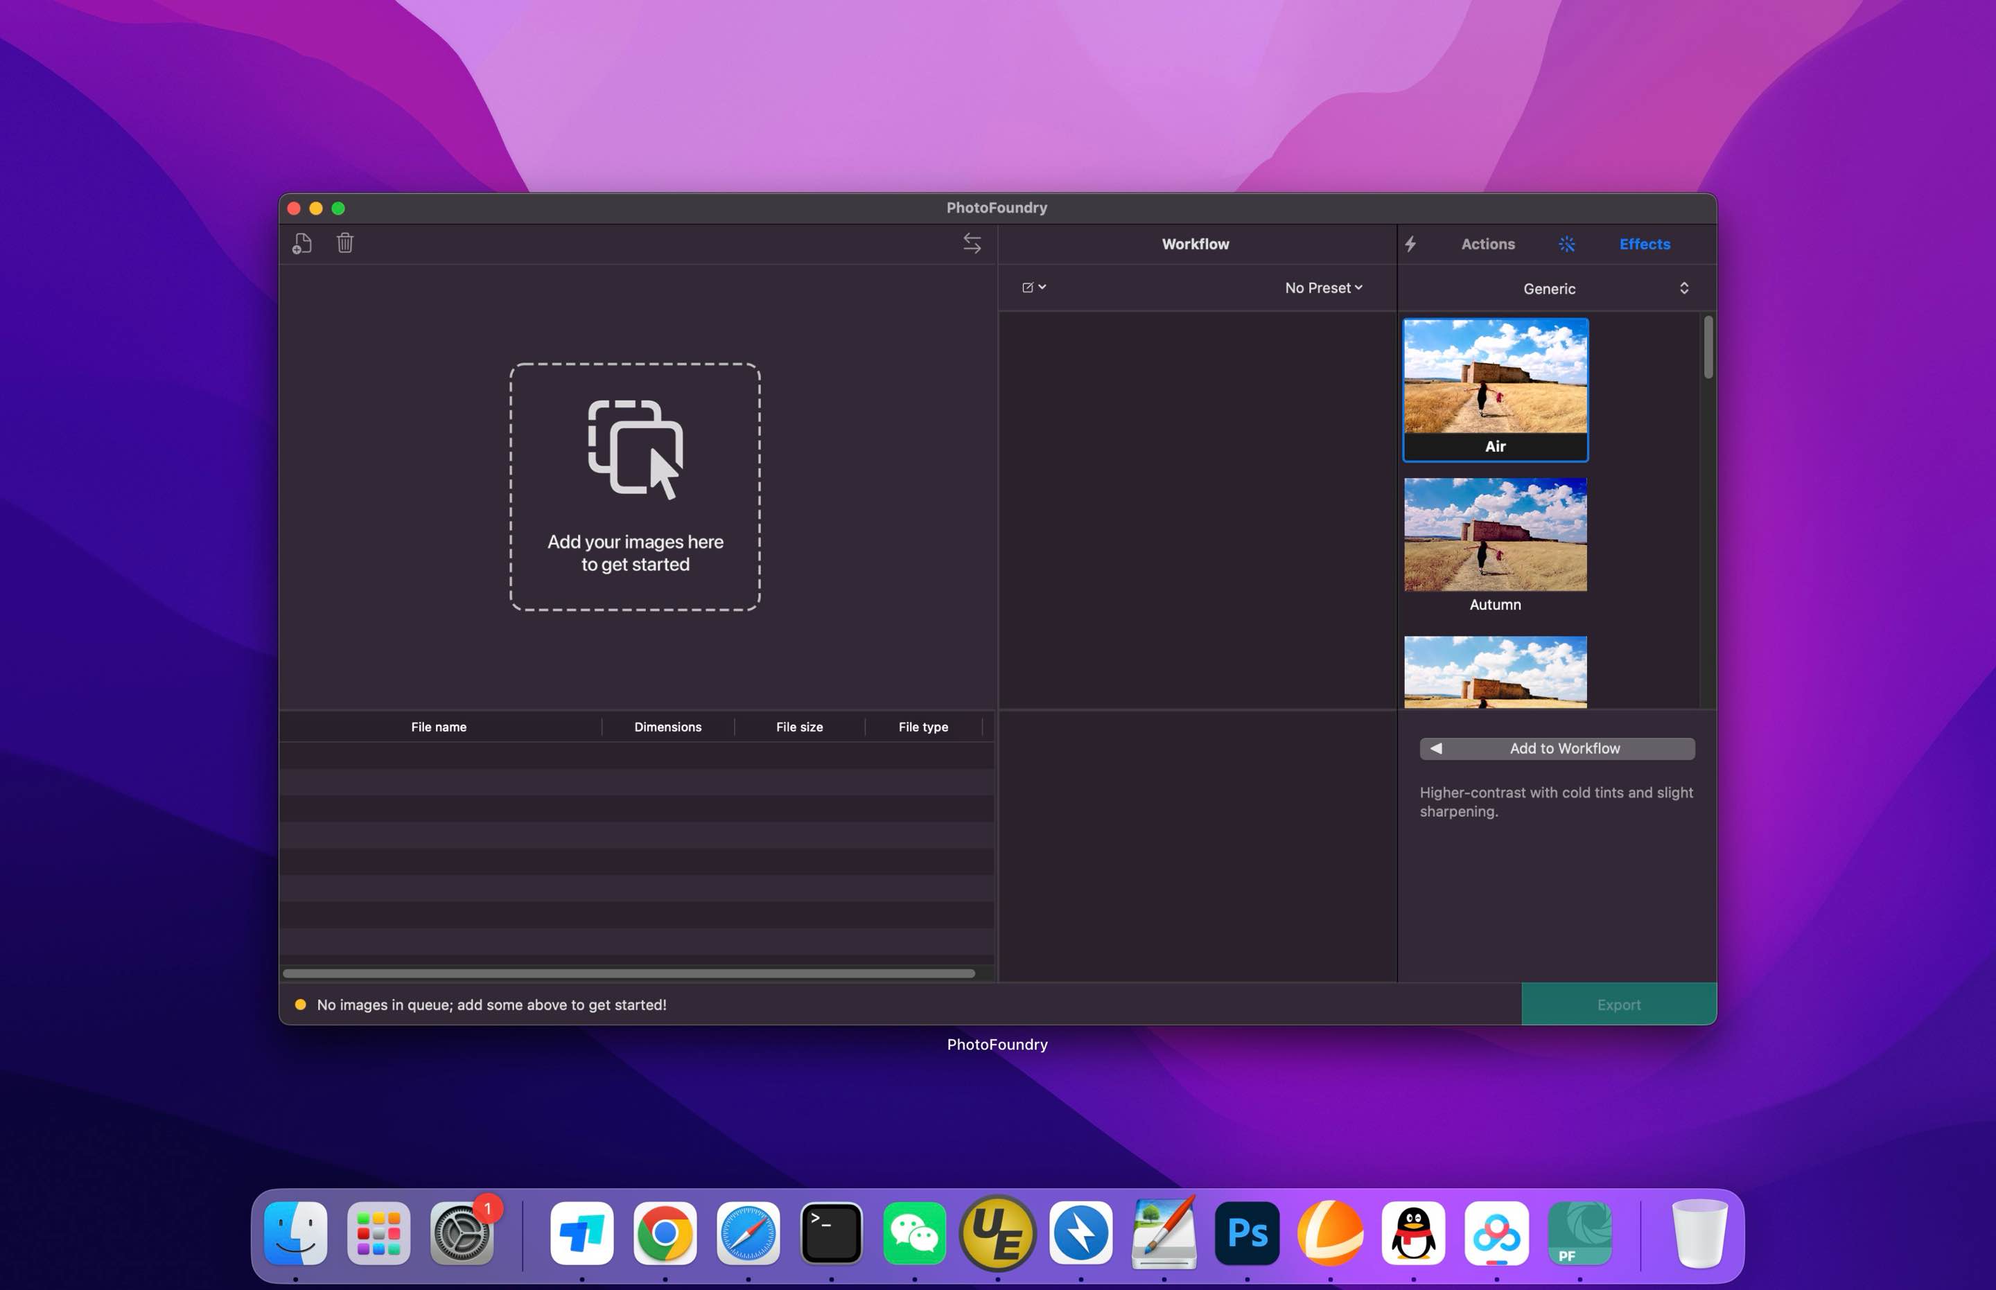Viewport: 1996px width, 1290px height.
Task: Switch to the Actions tab
Action: point(1487,244)
